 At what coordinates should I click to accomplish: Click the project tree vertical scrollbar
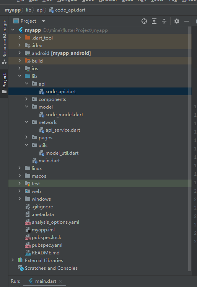tap(190, 149)
